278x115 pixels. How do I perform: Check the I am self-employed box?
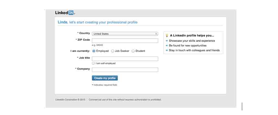[93, 63]
